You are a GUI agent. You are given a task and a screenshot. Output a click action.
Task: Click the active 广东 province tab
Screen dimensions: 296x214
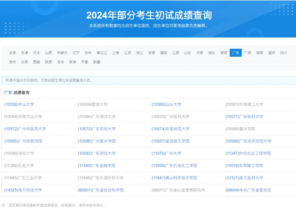coord(236,53)
